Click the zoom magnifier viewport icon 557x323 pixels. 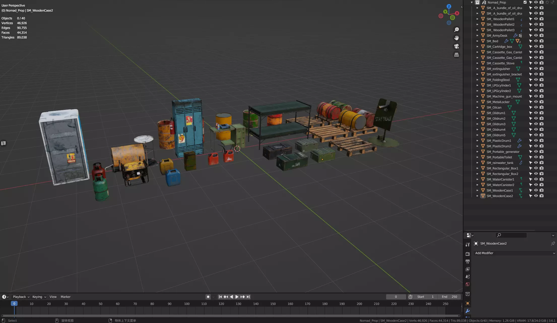coord(456,30)
